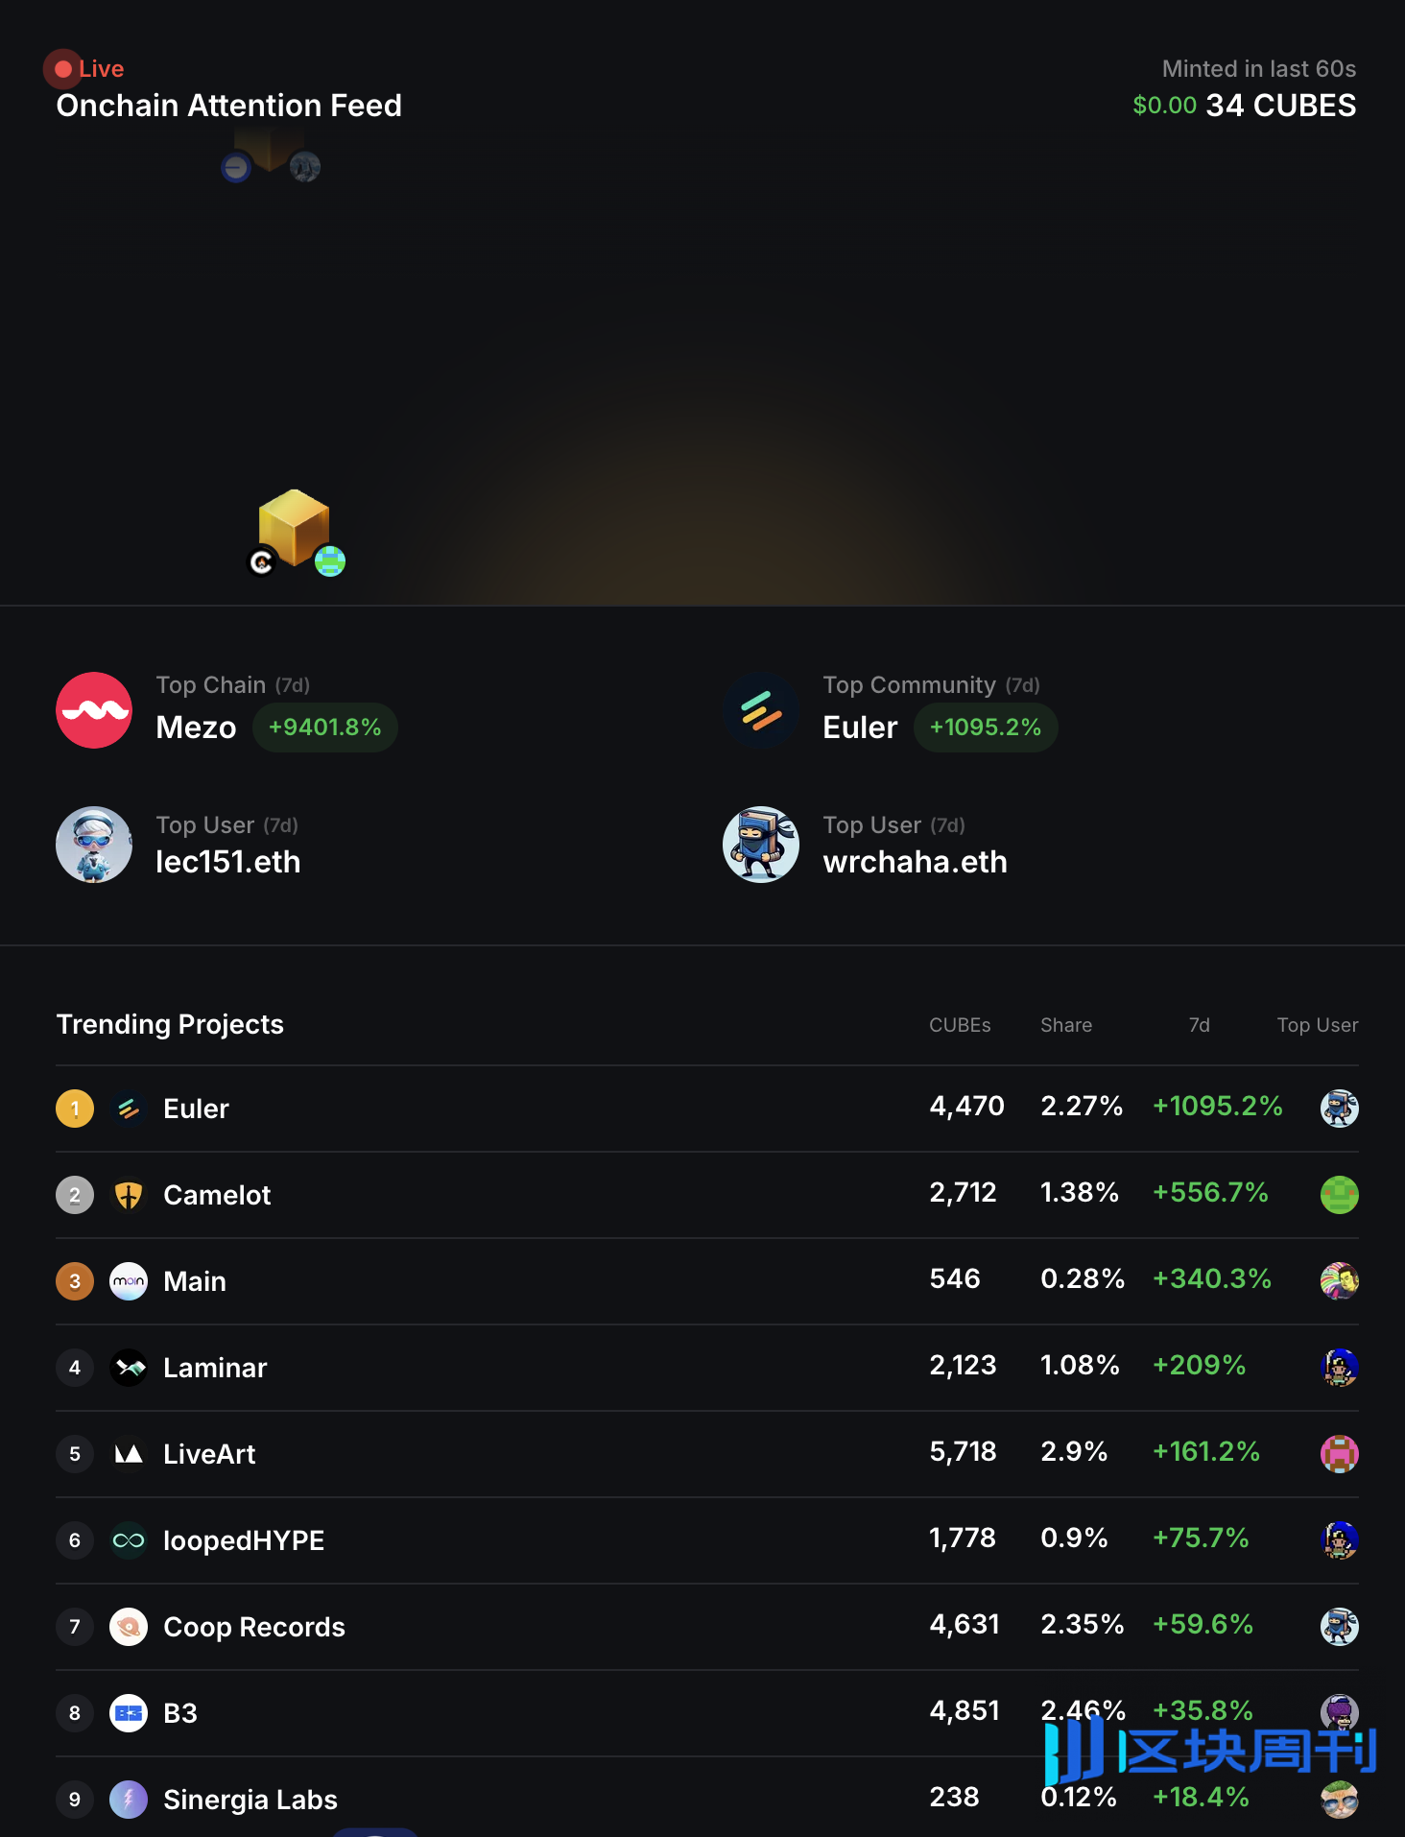
Task: Open wrchaha.eth ninja avatar
Action: pos(761,845)
